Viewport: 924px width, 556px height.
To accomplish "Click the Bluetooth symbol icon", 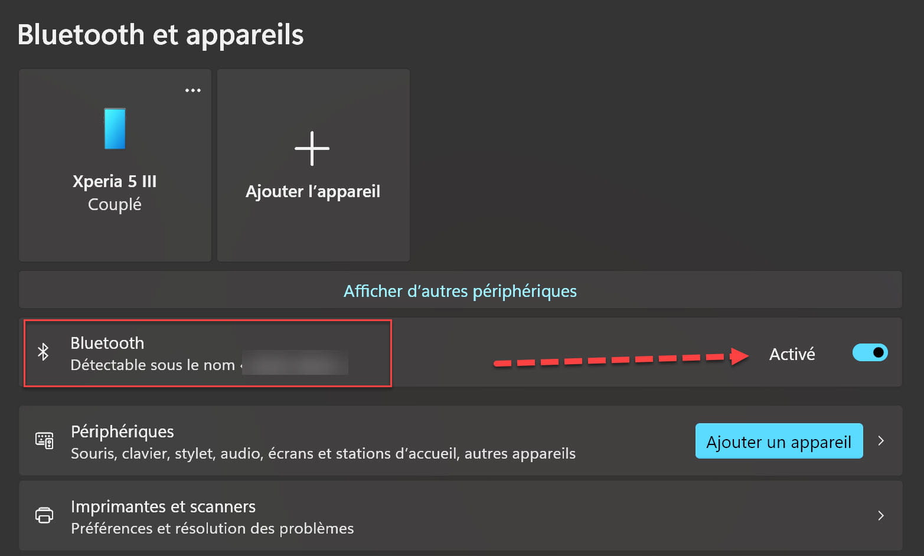I will click(43, 352).
